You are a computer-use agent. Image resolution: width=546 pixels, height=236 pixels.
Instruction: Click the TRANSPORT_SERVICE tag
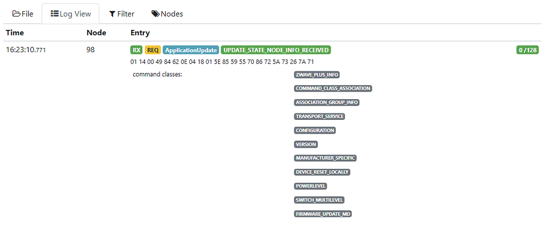coord(319,116)
